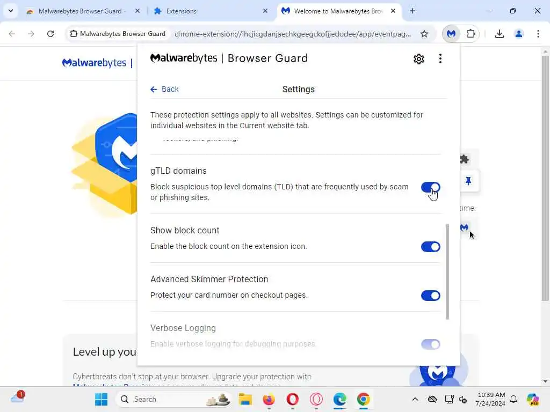
Task: Close the first Malwarebytes Browser Guard tab
Action: [x=137, y=11]
